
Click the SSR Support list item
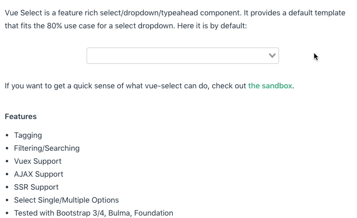pyautogui.click(x=36, y=187)
